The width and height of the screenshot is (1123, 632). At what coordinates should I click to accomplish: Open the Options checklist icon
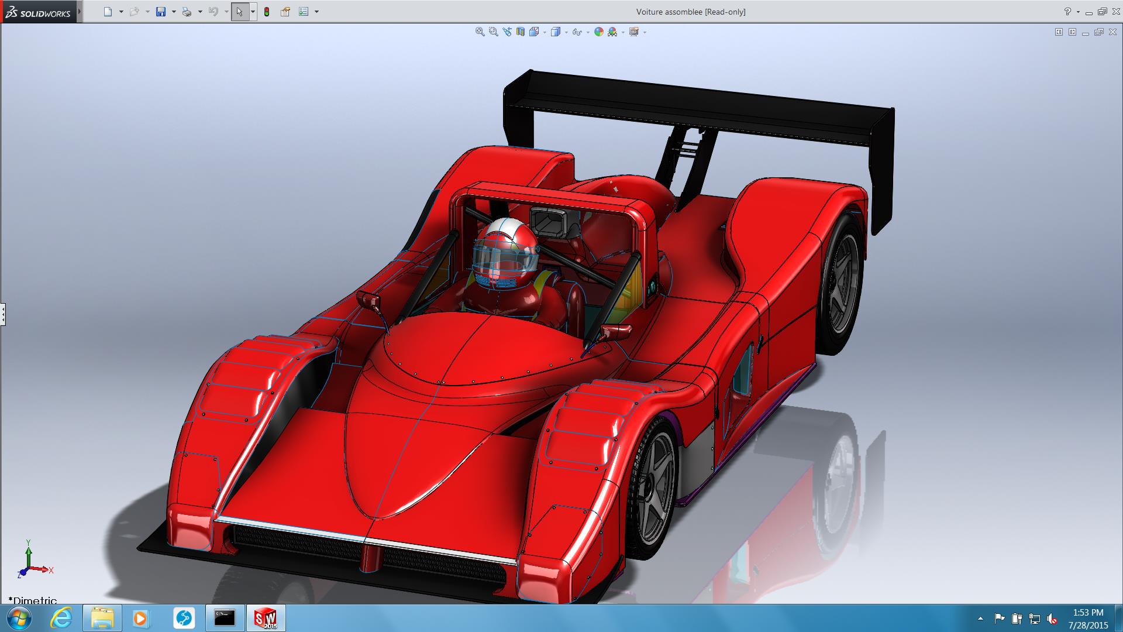coord(304,12)
